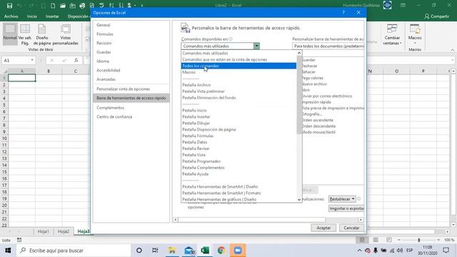Screen dimensions: 457x257
Task: Click the Sort descending icon in Quick Access Toolbar
Action: click(121, 6)
